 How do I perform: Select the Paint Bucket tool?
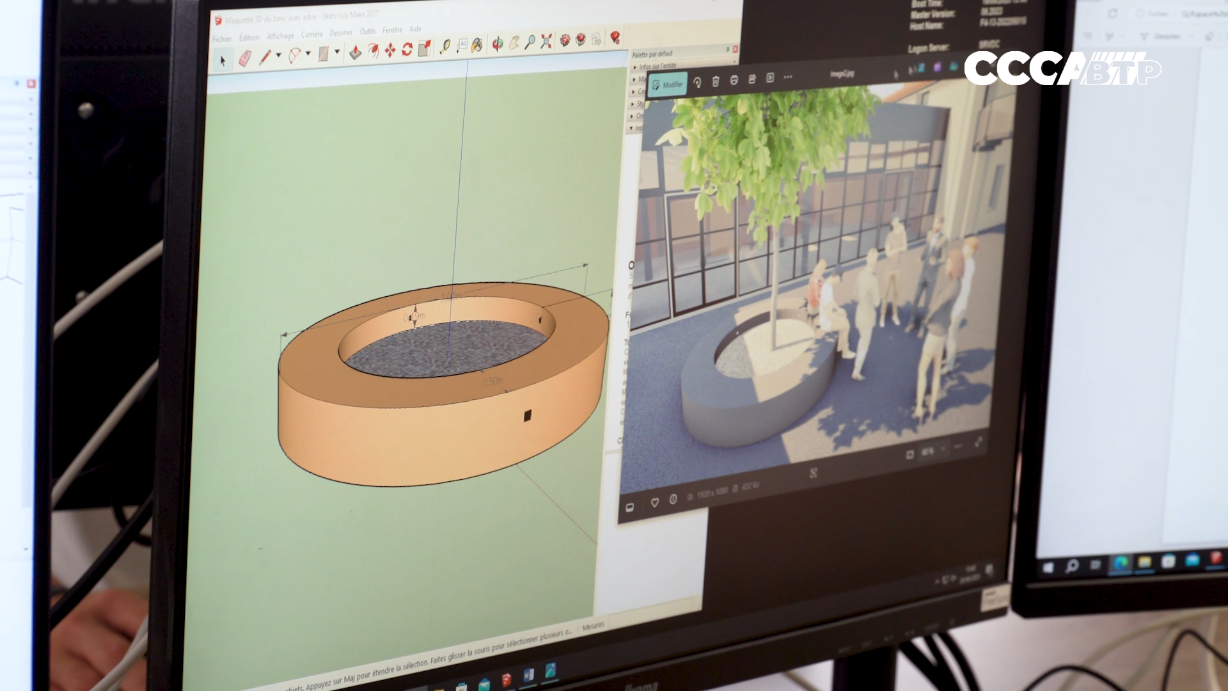[x=477, y=45]
